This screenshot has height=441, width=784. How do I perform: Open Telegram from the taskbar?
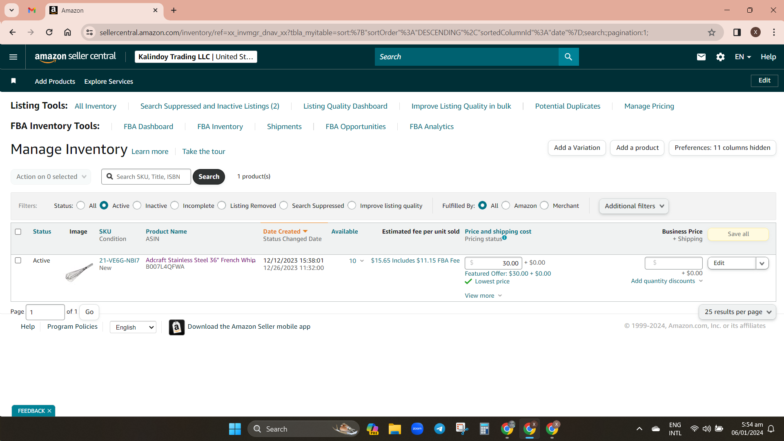pyautogui.click(x=439, y=429)
